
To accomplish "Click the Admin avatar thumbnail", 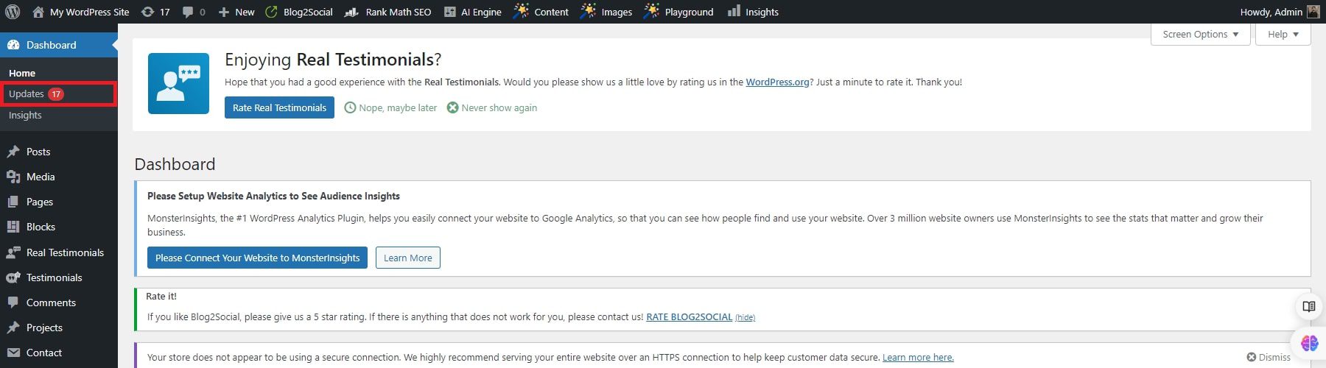I will (x=1313, y=12).
